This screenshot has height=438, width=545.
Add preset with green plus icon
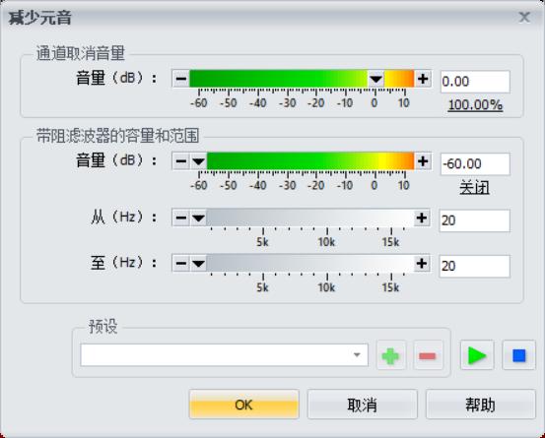pyautogui.click(x=391, y=355)
